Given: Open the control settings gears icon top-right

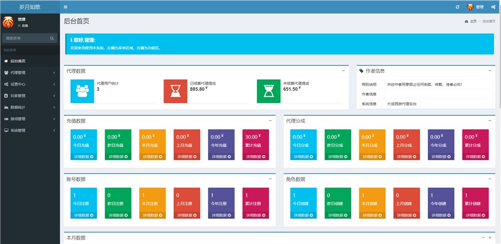Looking at the screenshot, I should pos(493,7).
